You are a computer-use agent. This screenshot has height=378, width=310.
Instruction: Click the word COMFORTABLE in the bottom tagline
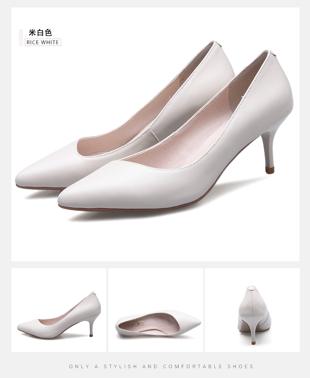193,366
